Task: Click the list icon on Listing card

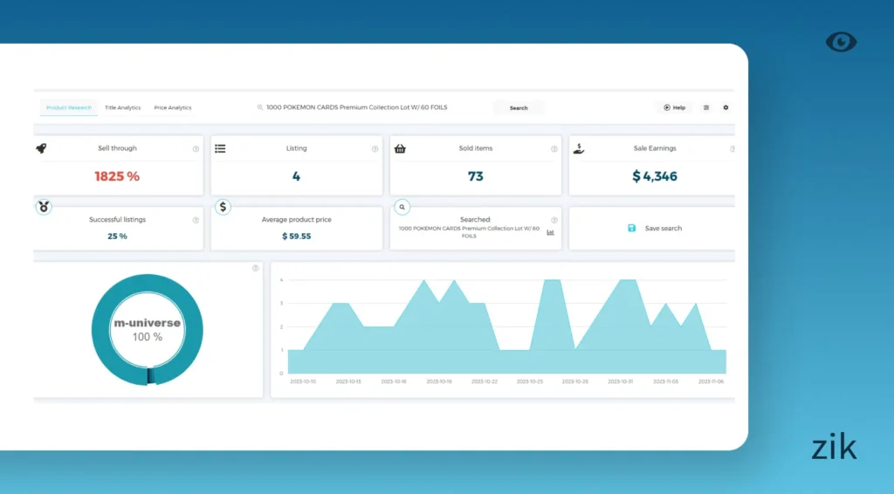Action: pos(220,148)
